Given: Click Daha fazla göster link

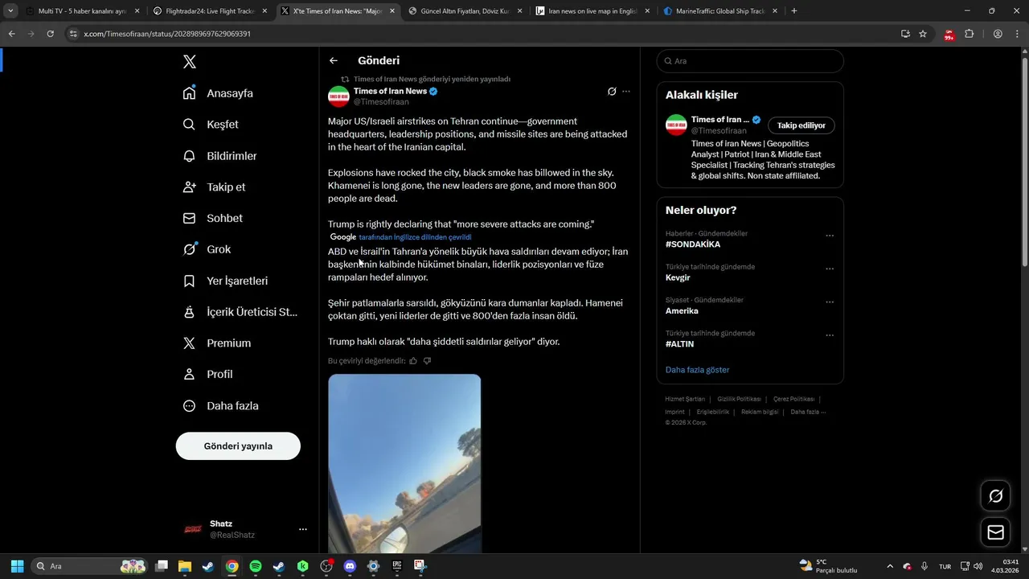Looking at the screenshot, I should click(697, 370).
